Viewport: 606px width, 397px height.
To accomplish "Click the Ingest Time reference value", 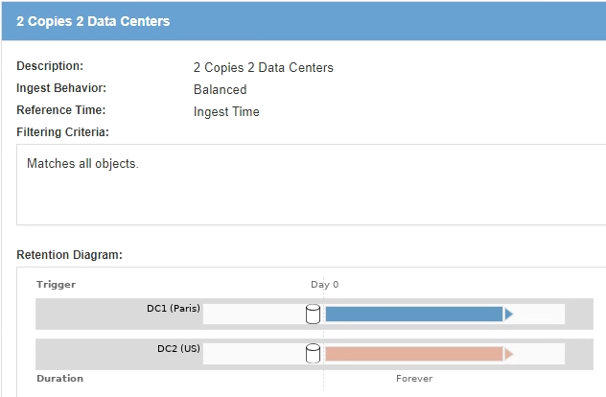I will pos(226,111).
